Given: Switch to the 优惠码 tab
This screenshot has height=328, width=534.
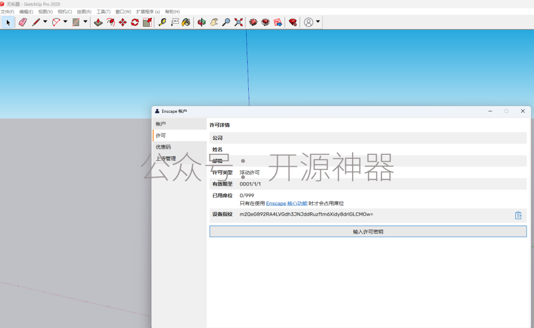Looking at the screenshot, I should pyautogui.click(x=179, y=147).
